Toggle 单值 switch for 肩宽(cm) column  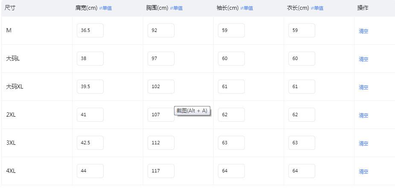point(105,8)
